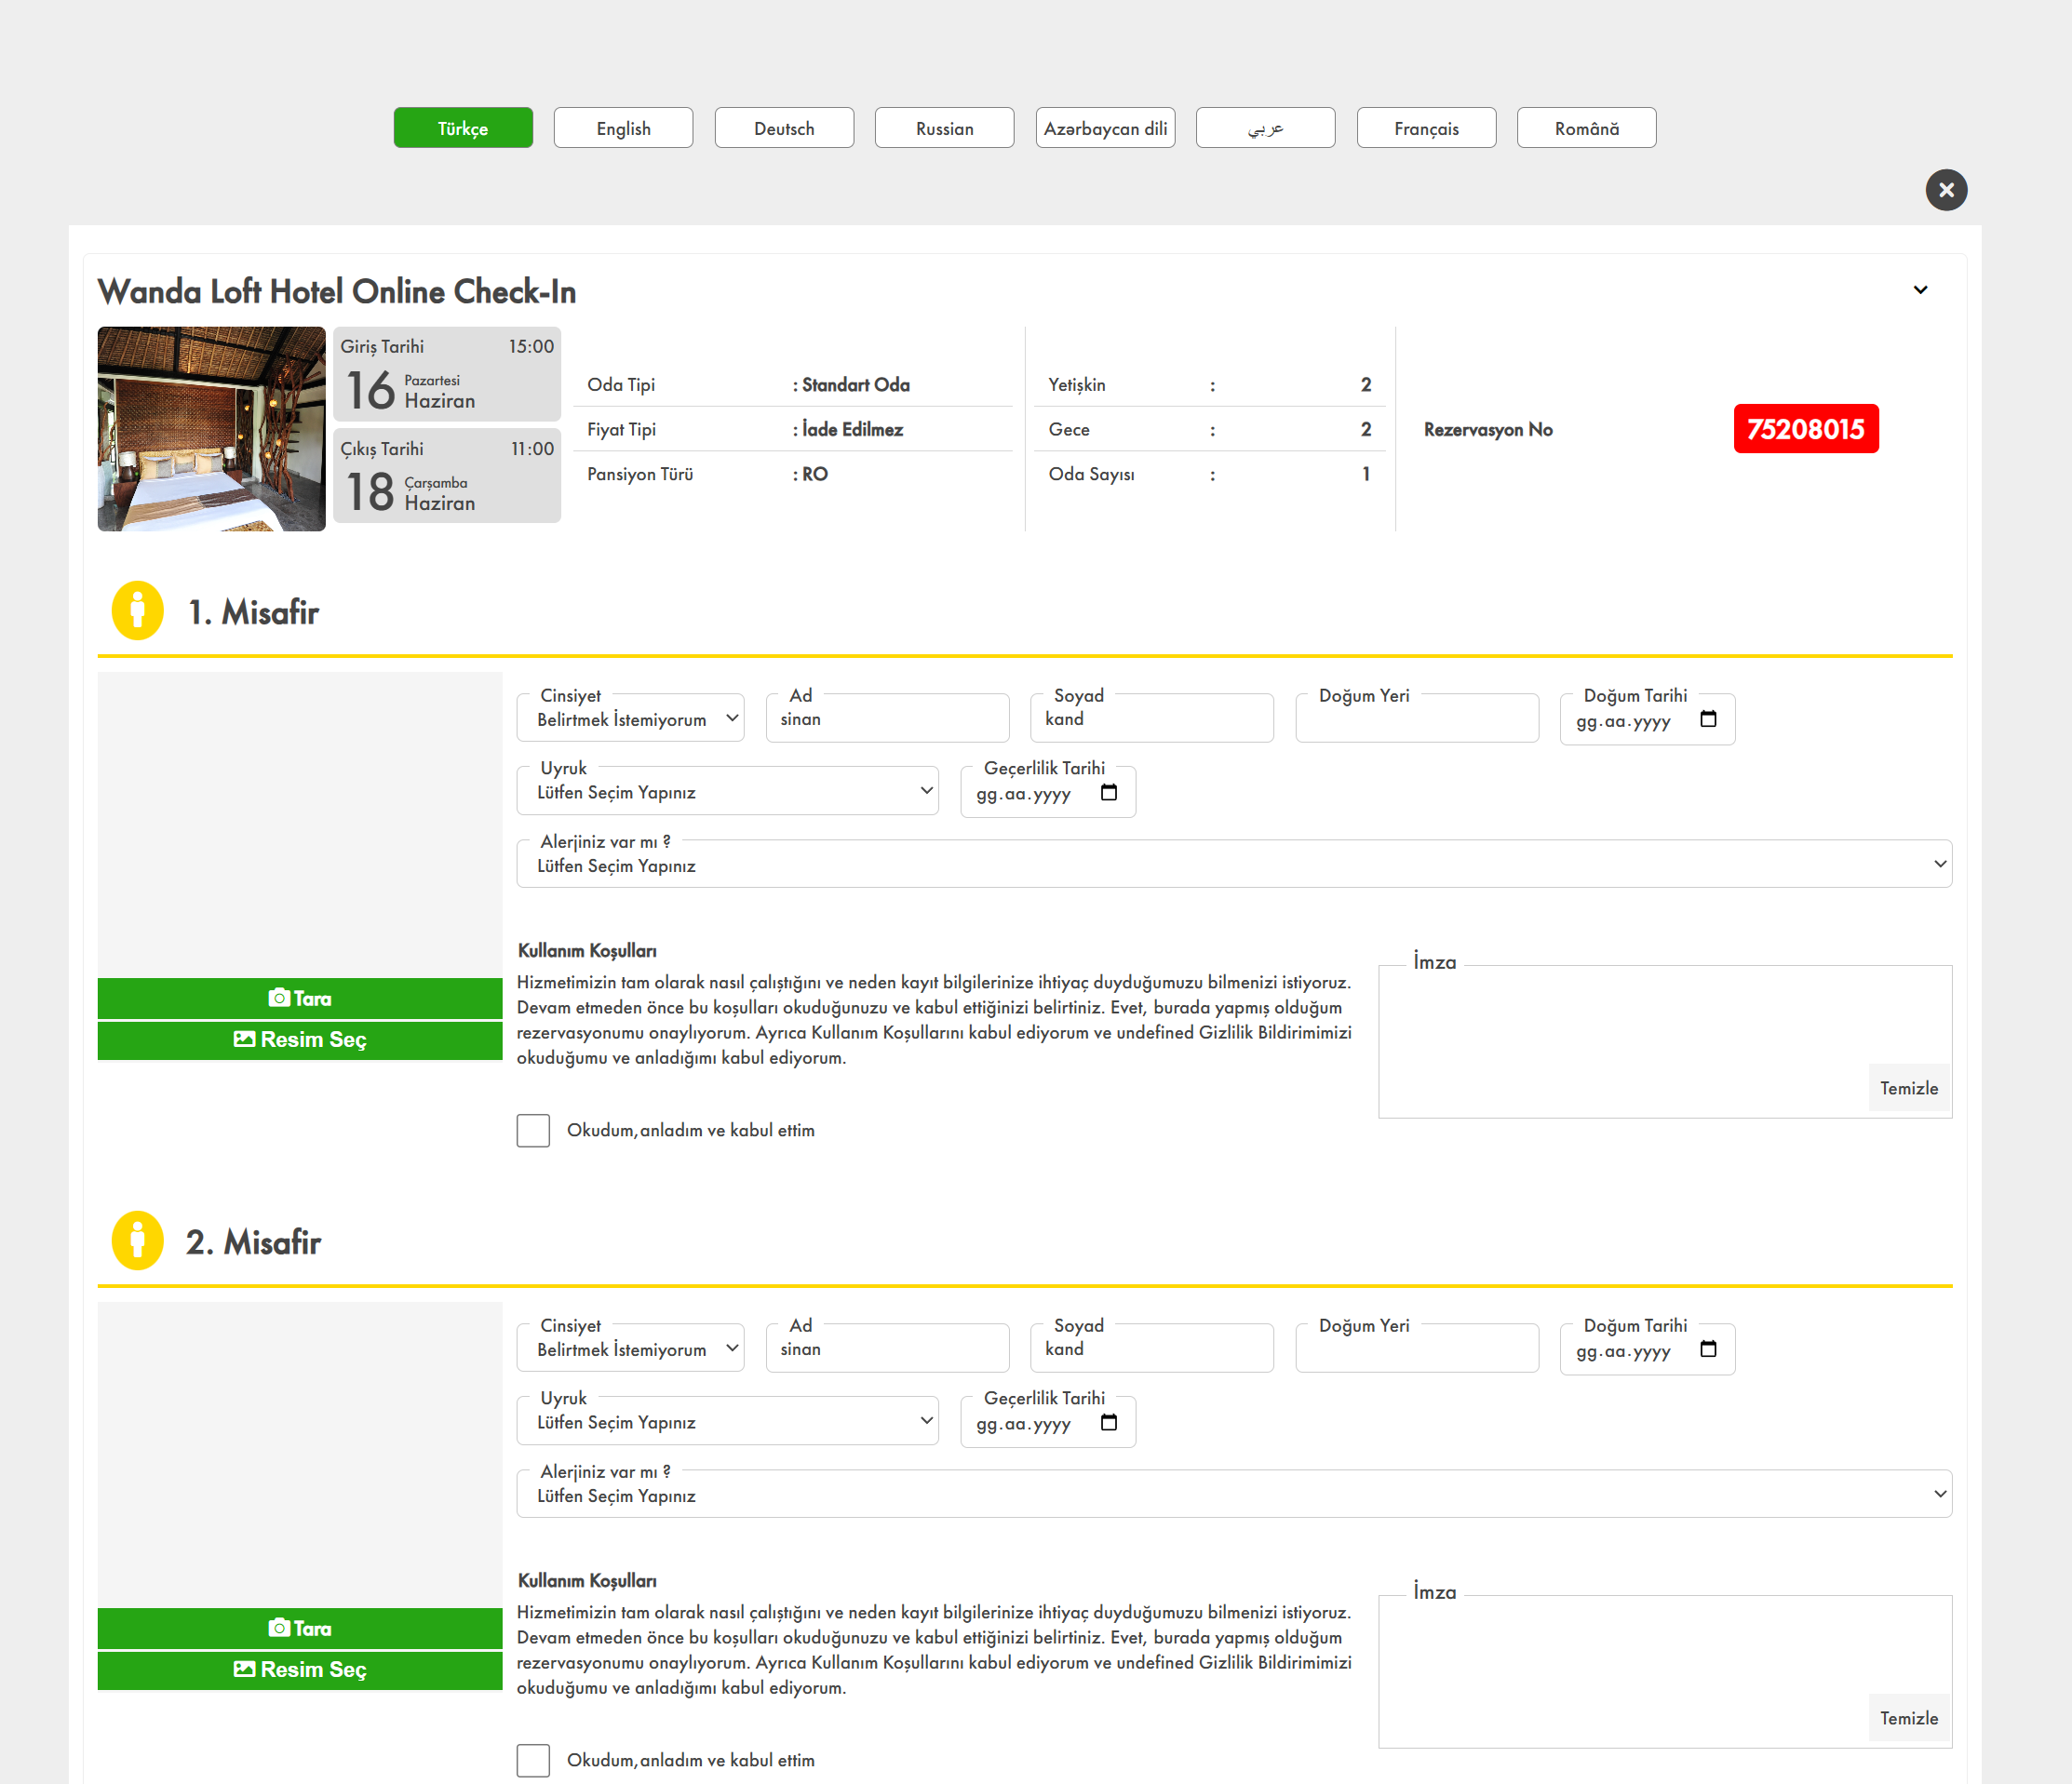Screen dimensions: 2072x1784
Task: Click the Soyad field of 1. Misafir
Action: [x=1151, y=719]
